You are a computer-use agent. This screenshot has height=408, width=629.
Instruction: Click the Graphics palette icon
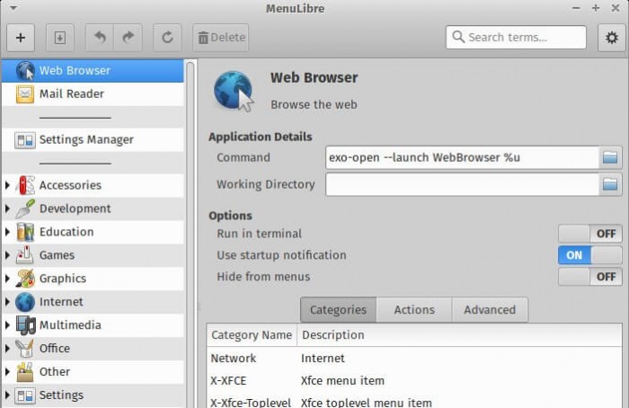click(25, 279)
